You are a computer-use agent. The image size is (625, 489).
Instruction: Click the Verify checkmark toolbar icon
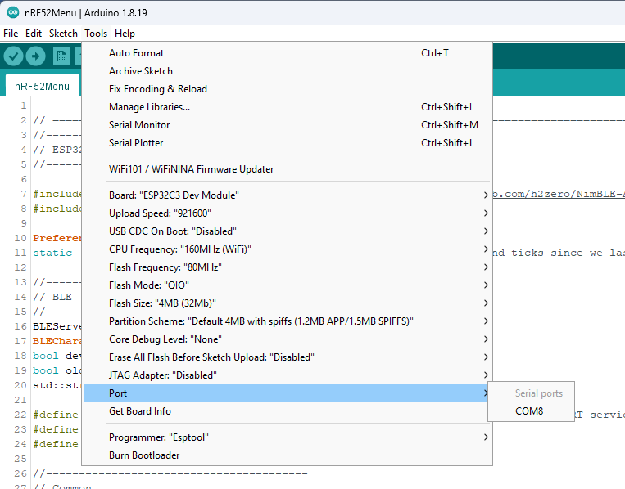pos(14,56)
